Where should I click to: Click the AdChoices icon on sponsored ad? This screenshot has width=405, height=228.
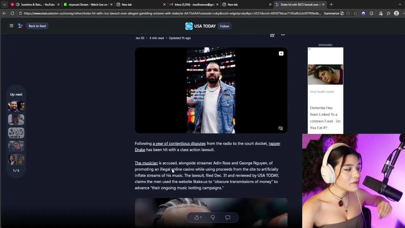(x=309, y=49)
